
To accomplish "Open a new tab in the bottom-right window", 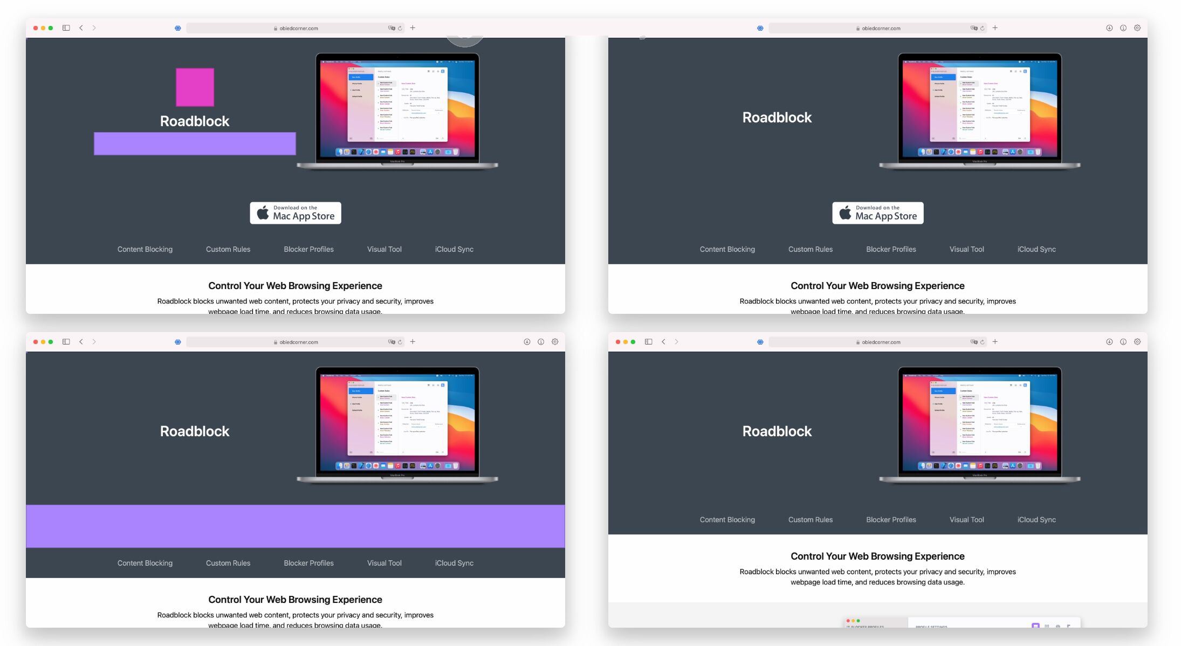I will pyautogui.click(x=995, y=341).
